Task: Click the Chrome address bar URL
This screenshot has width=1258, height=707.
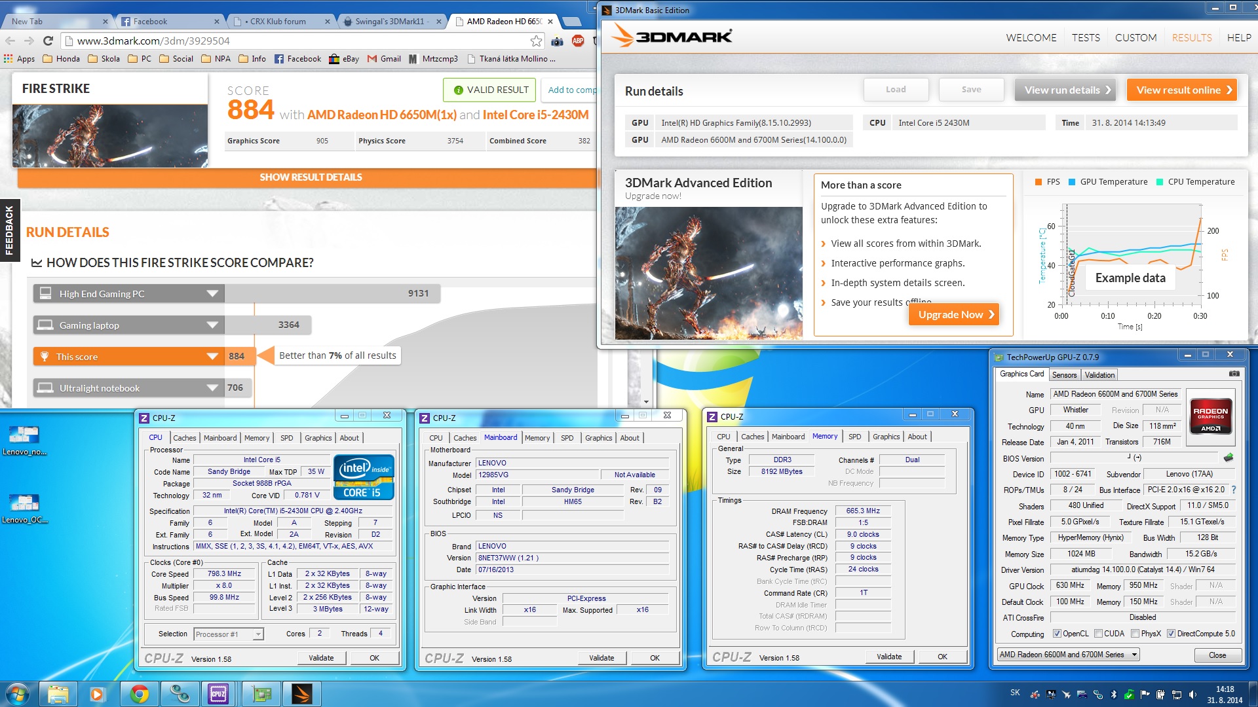Action: click(153, 41)
